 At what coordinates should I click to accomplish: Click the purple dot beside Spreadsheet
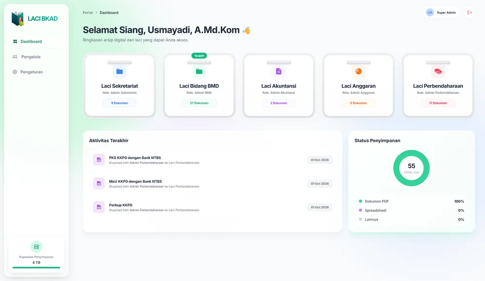pos(360,210)
